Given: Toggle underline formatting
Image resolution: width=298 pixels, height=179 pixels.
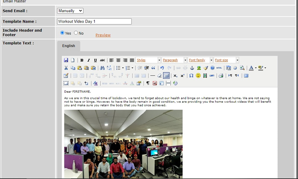Looking at the screenshot, I should pos(95,60).
